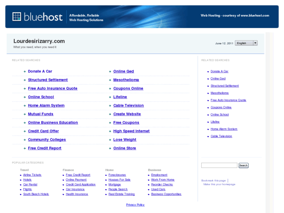Screen dimensions: 284x213
Task: Open the Create Website link
Action: click(x=127, y=114)
